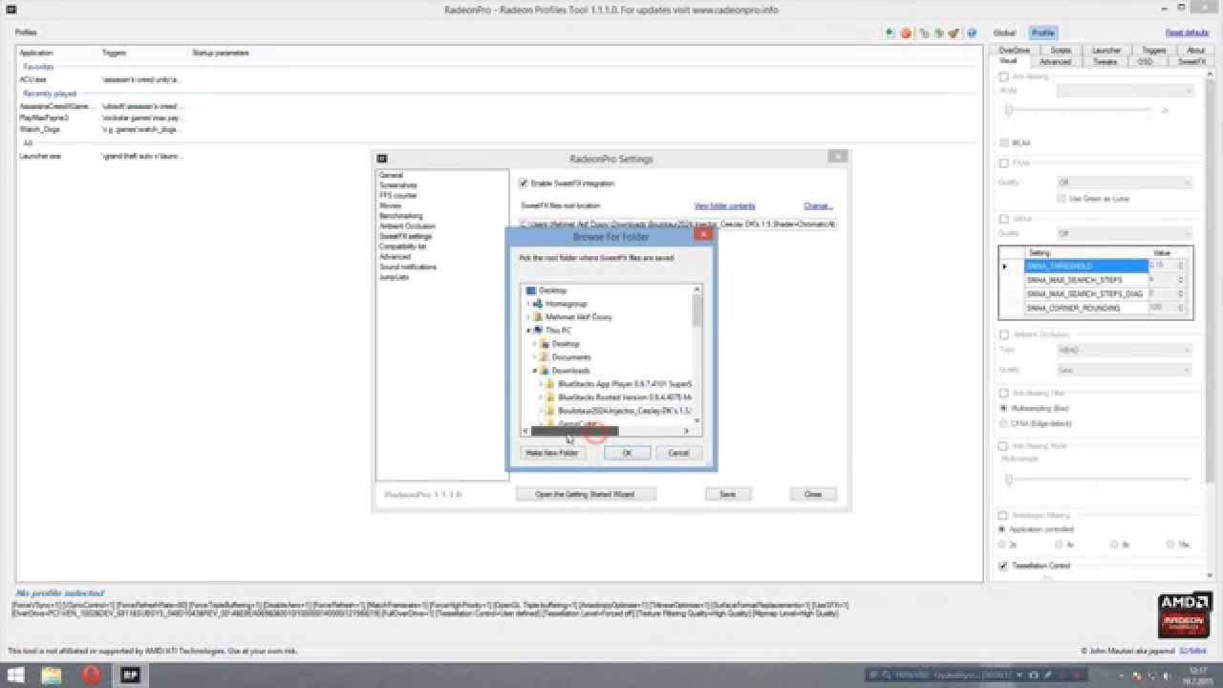
Task: Click OK in Browse For Folder
Action: point(627,453)
